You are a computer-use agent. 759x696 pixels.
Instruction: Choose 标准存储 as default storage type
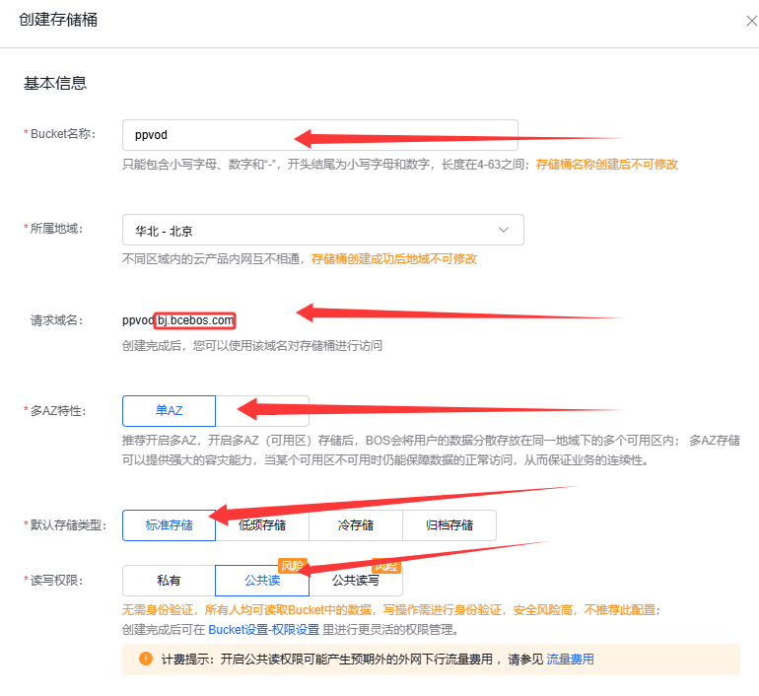(169, 525)
